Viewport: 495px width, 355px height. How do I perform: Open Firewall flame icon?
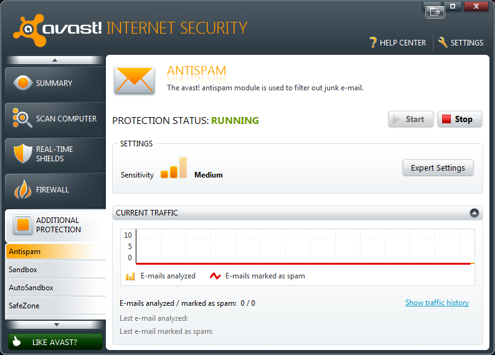pyautogui.click(x=23, y=189)
